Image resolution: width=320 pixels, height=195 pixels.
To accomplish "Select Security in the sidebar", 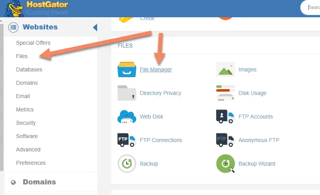I will [x=26, y=123].
